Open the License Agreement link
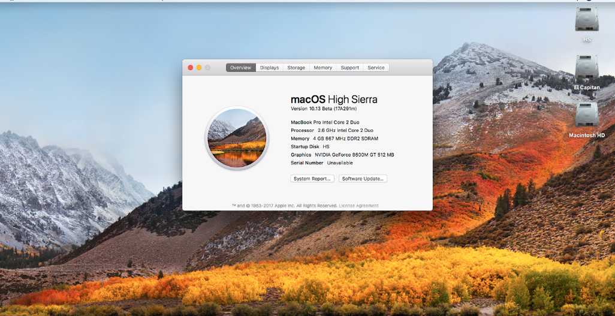The image size is (615, 316). (360, 206)
